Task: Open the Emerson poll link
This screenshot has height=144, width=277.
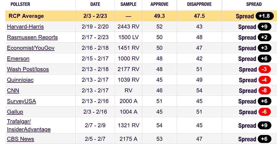Action: tap(18, 59)
